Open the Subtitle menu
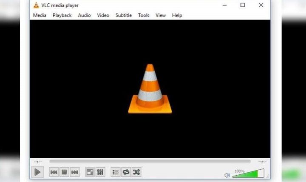This screenshot has height=182, width=306. [124, 15]
